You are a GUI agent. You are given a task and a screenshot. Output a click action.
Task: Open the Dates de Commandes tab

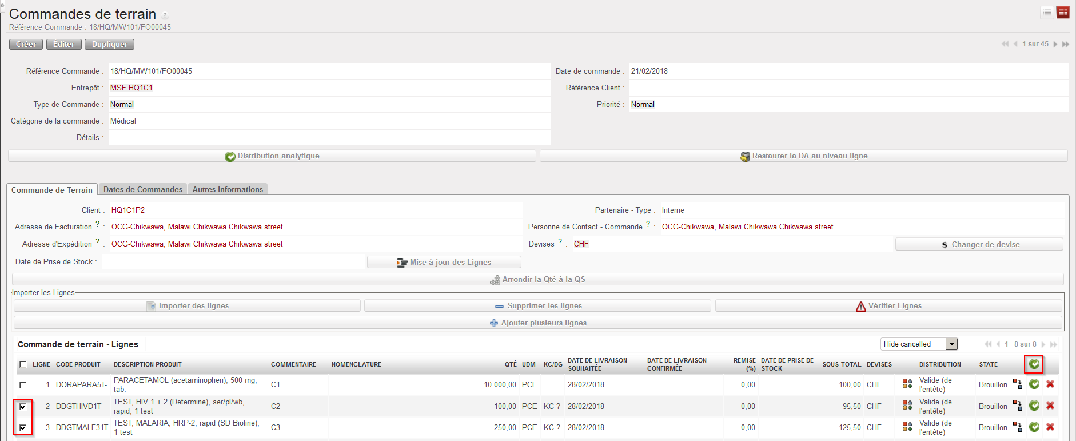143,189
